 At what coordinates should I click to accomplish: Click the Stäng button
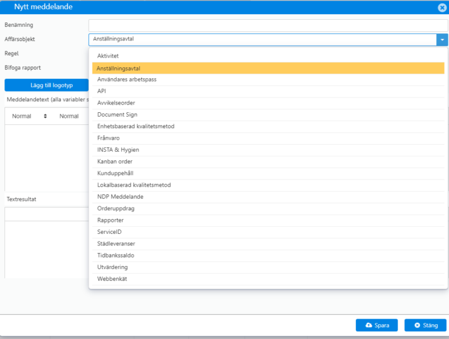(x=425, y=326)
